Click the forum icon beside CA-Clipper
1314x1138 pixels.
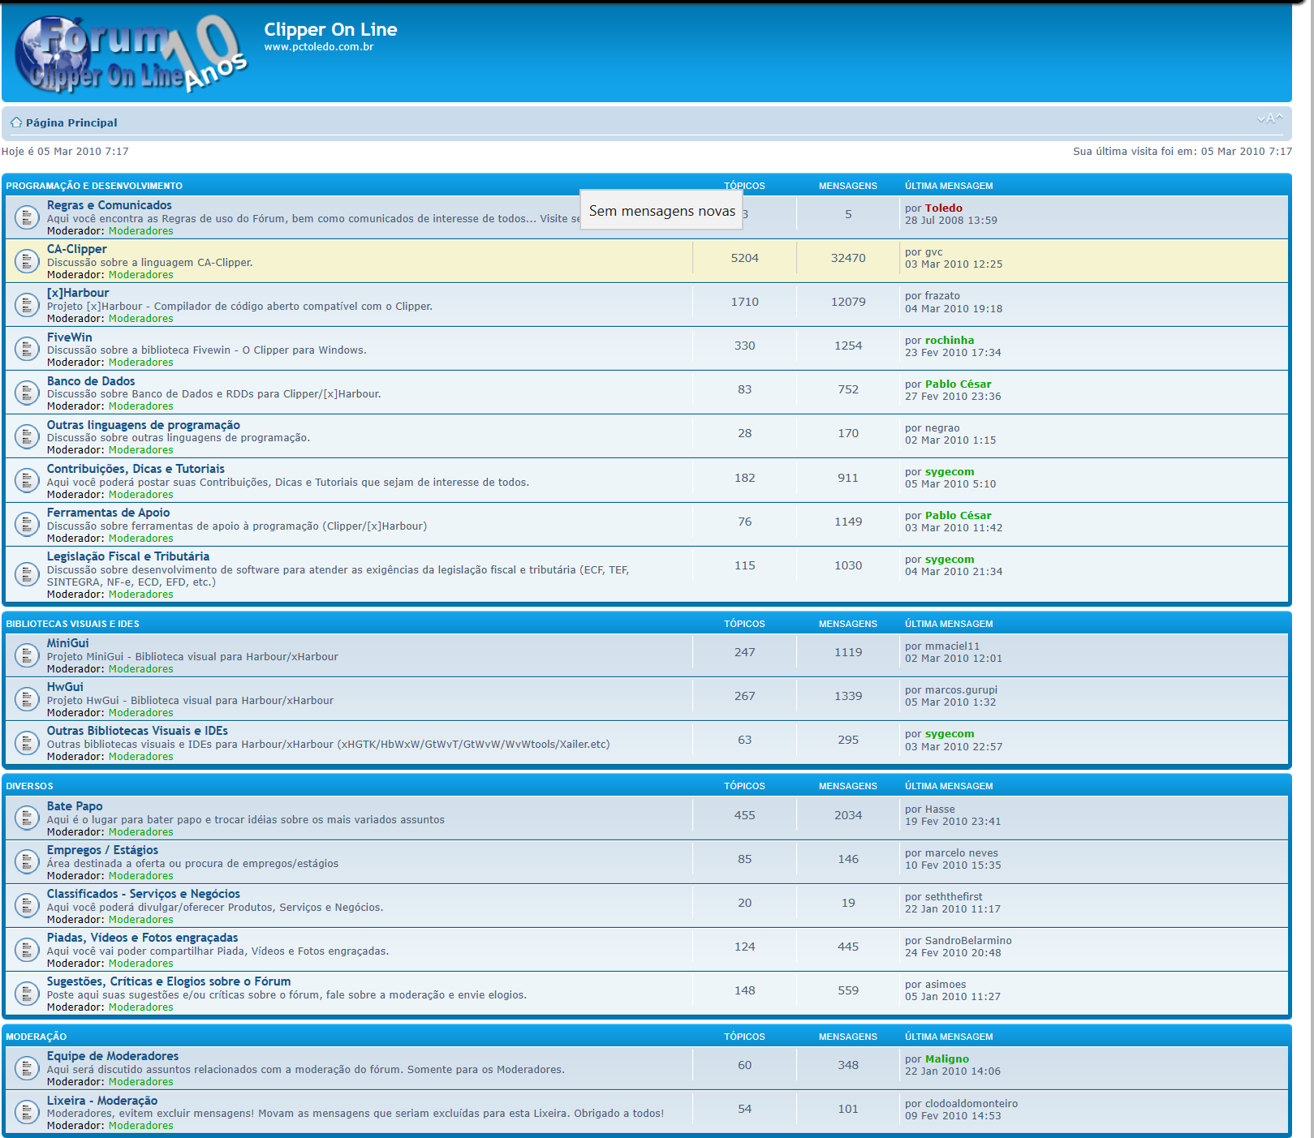[27, 260]
